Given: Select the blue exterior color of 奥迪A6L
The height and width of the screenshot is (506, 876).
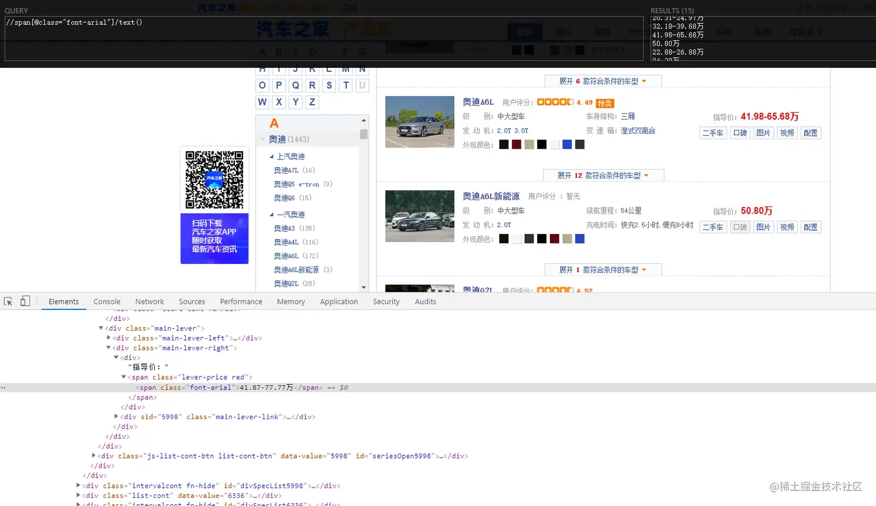Looking at the screenshot, I should click(567, 145).
